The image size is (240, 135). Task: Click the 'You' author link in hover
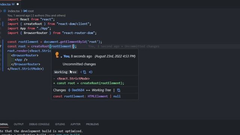(x=66, y=56)
